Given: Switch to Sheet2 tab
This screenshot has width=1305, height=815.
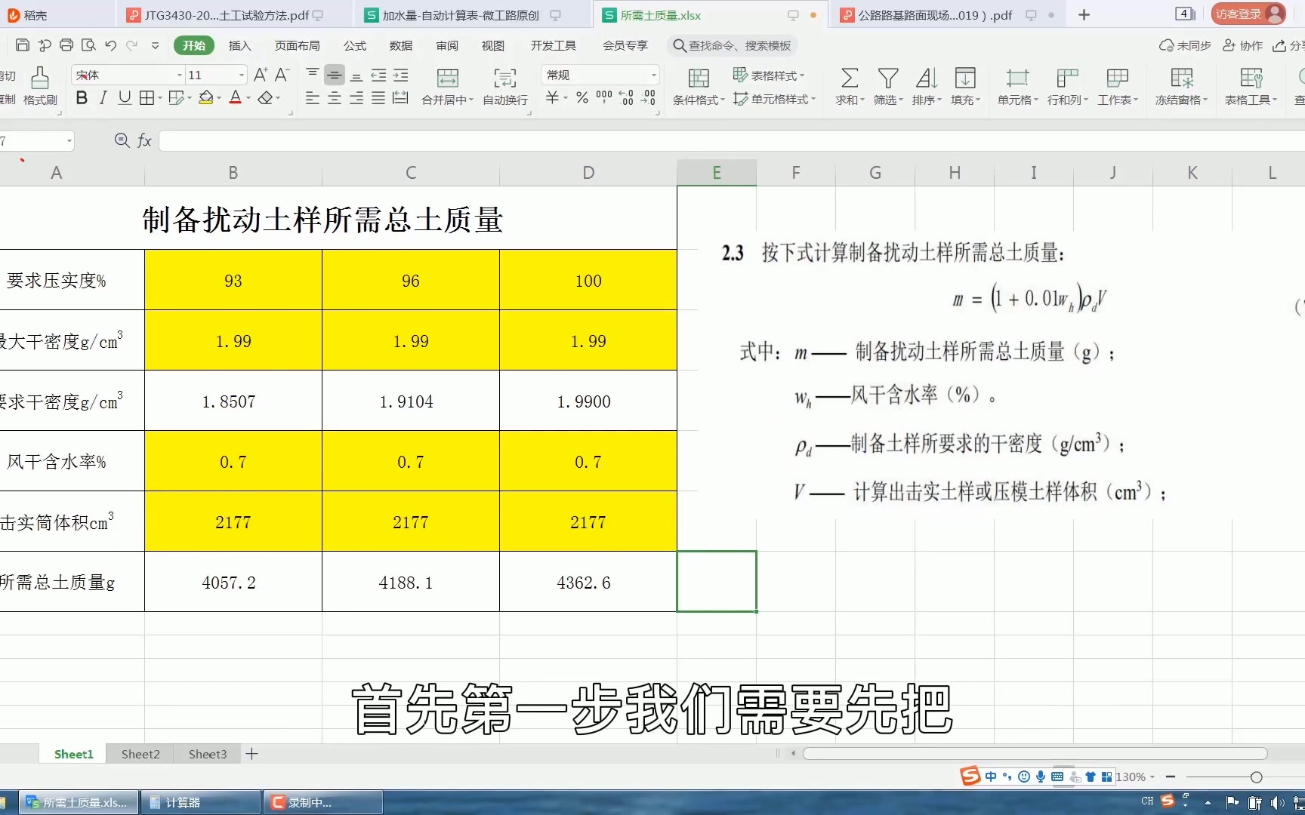Looking at the screenshot, I should click(140, 754).
